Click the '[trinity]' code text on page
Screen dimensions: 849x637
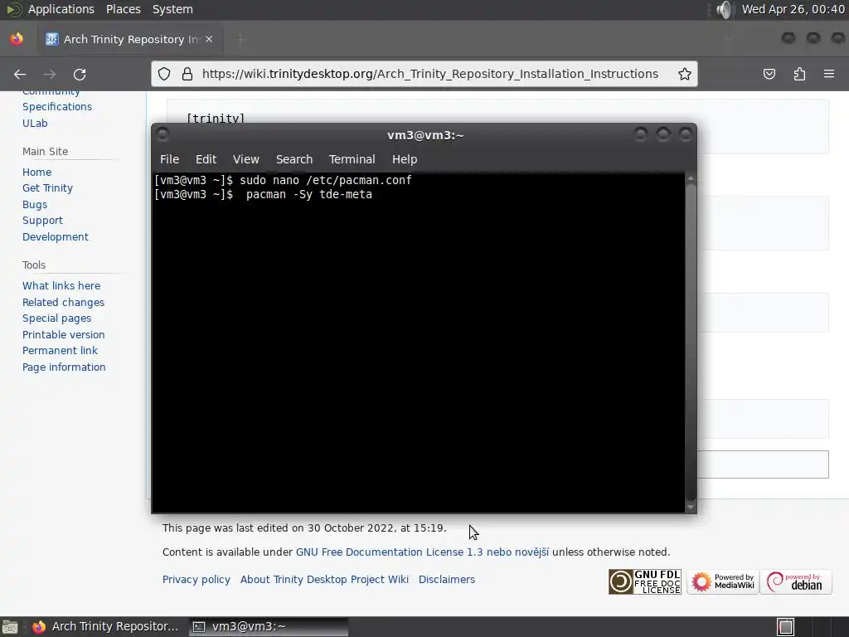click(216, 118)
